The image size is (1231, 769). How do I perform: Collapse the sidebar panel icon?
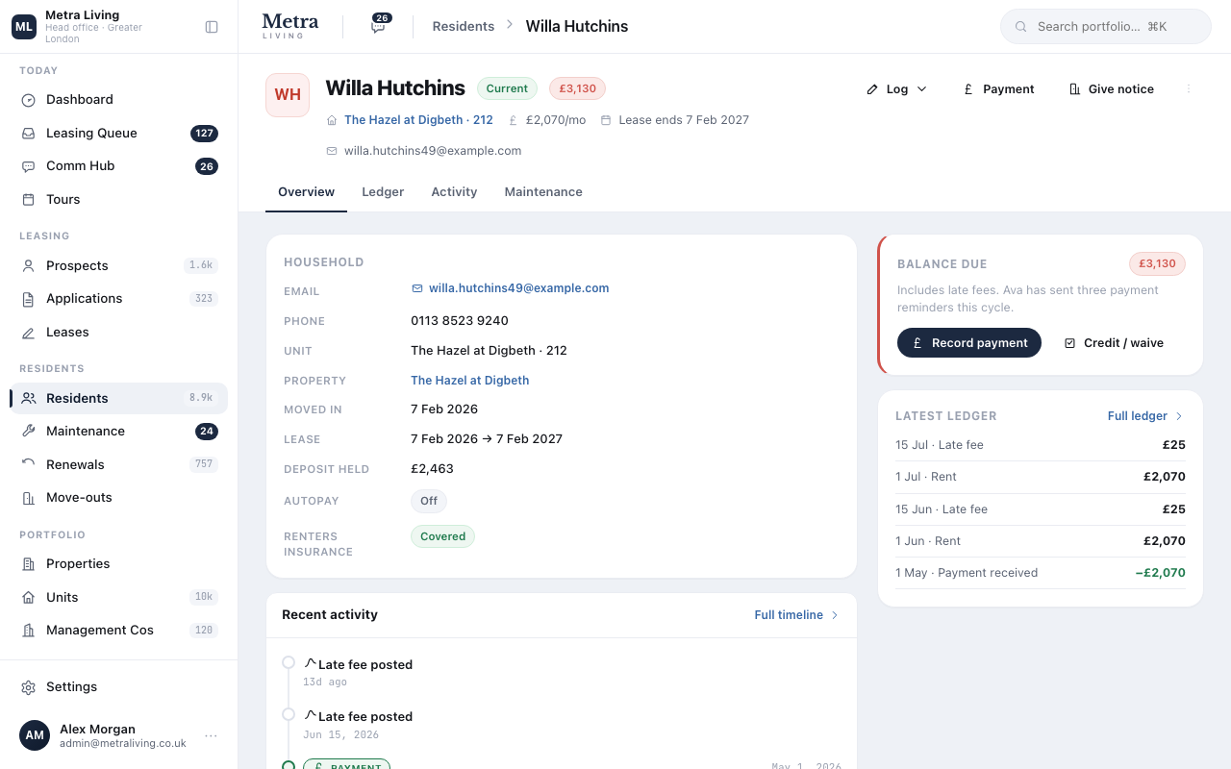click(x=212, y=27)
